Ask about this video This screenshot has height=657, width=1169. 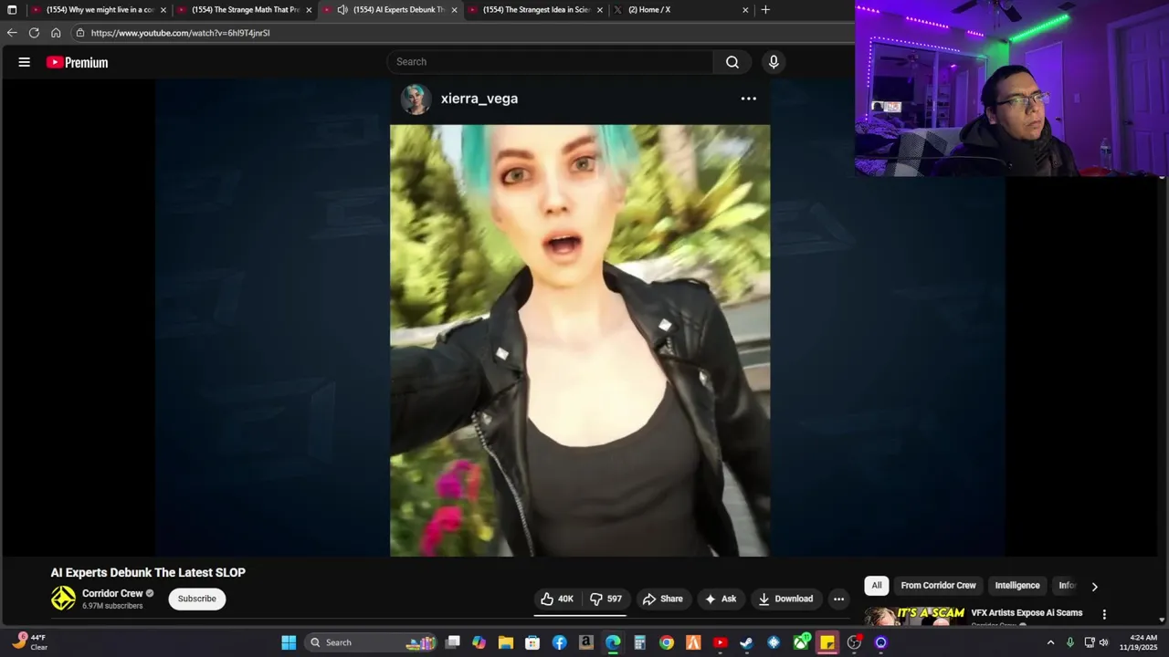tap(720, 599)
